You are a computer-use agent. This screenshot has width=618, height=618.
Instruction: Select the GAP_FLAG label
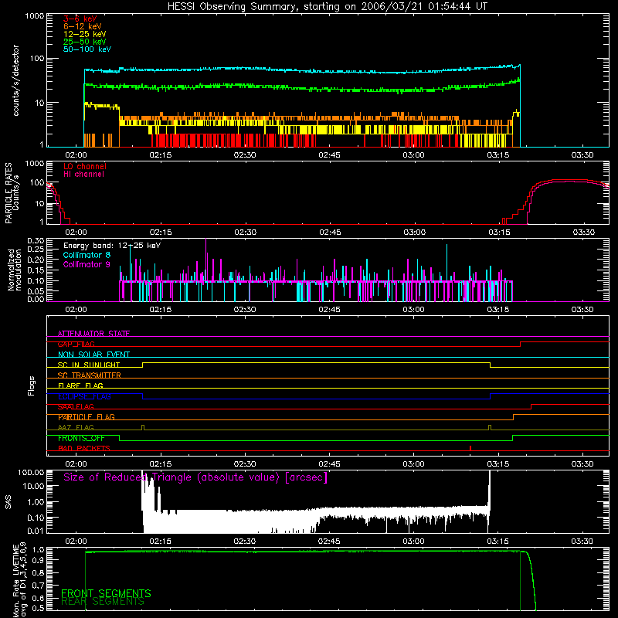(x=76, y=344)
